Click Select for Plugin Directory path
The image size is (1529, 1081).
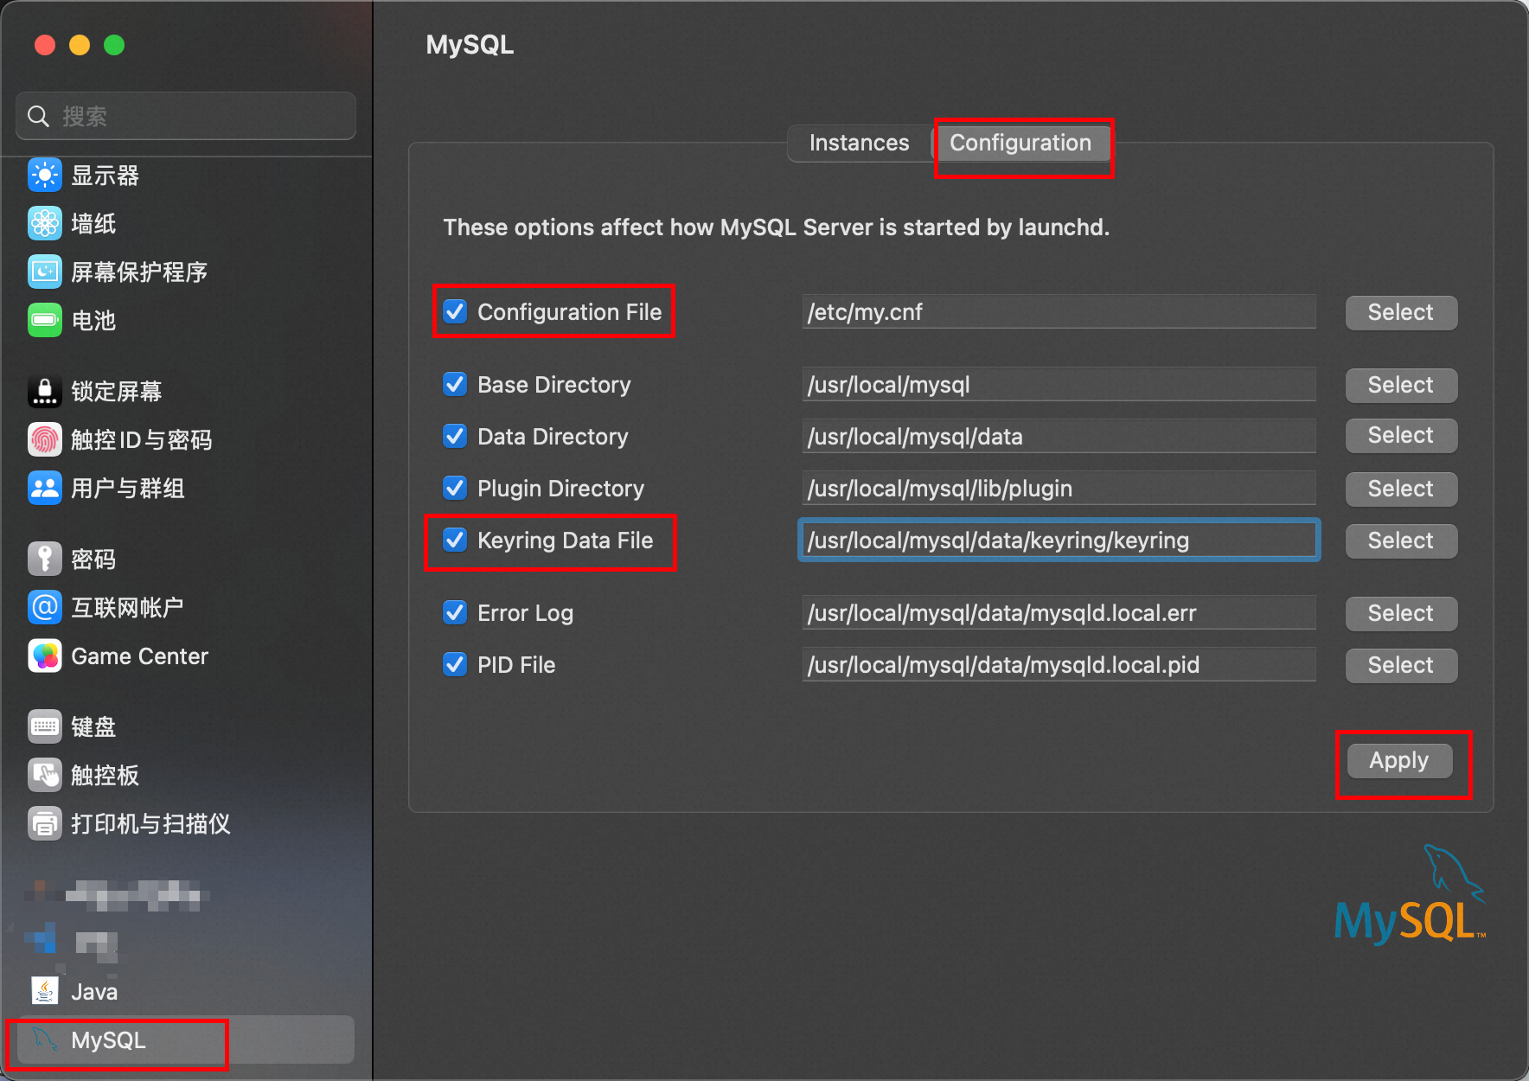[x=1401, y=489]
